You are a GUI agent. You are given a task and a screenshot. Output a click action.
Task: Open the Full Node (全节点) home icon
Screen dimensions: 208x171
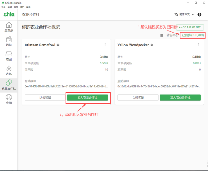(x=9, y=25)
